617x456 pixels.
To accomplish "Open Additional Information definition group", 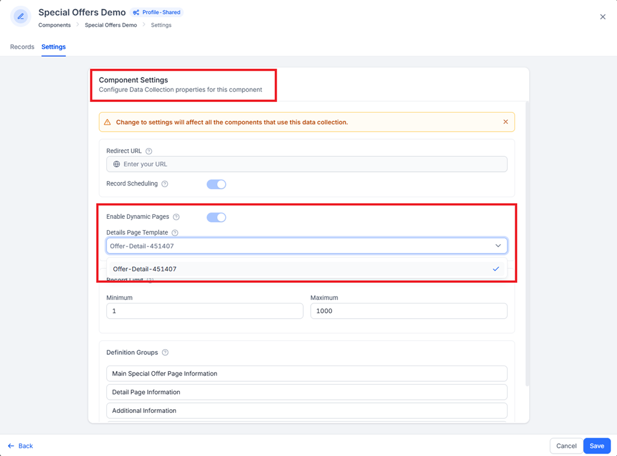I will tap(307, 410).
